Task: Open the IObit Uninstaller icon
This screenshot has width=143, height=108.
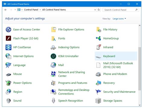Action: (x=53, y=56)
